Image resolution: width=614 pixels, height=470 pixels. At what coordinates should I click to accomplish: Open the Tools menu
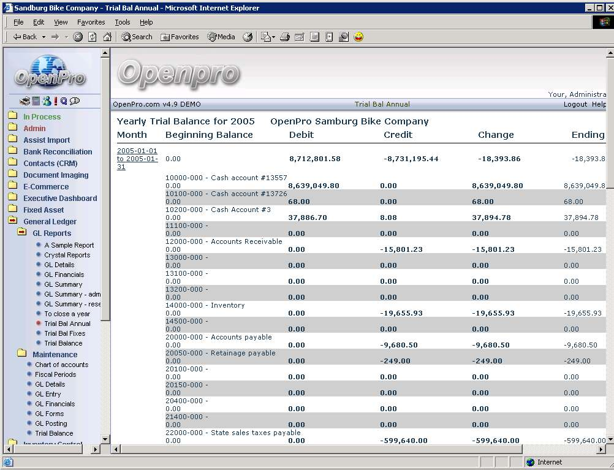[122, 22]
